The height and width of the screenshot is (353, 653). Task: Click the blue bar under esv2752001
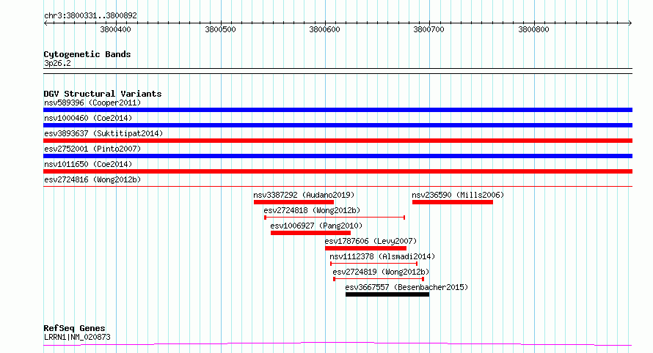[x=338, y=156]
